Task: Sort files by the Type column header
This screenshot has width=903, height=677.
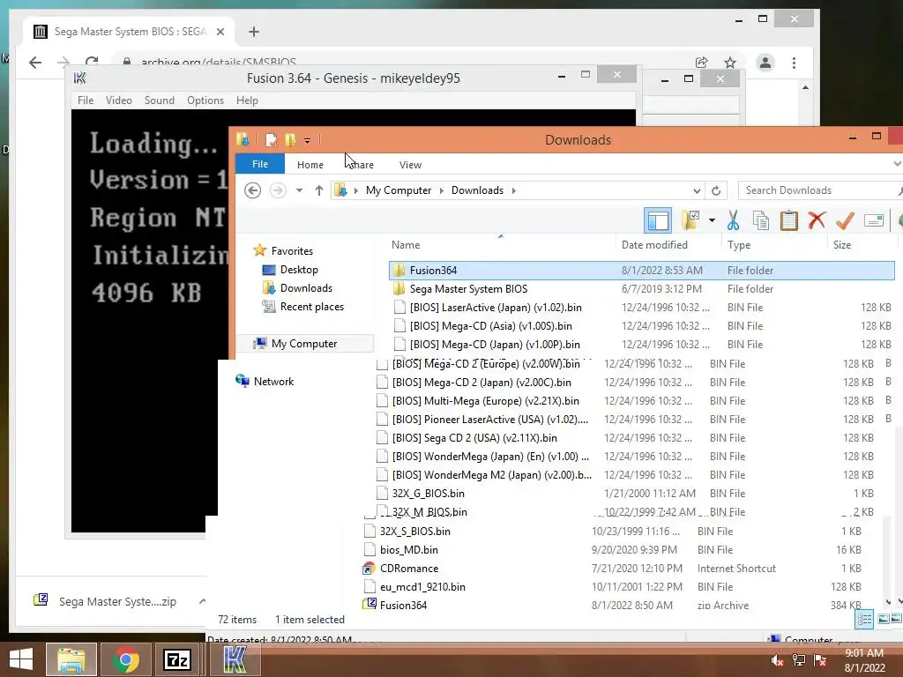Action: tap(738, 245)
